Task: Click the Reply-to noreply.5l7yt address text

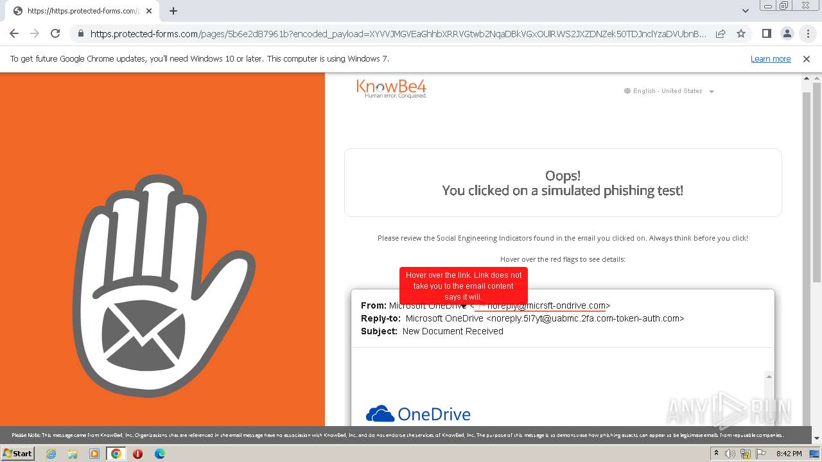Action: 585,318
